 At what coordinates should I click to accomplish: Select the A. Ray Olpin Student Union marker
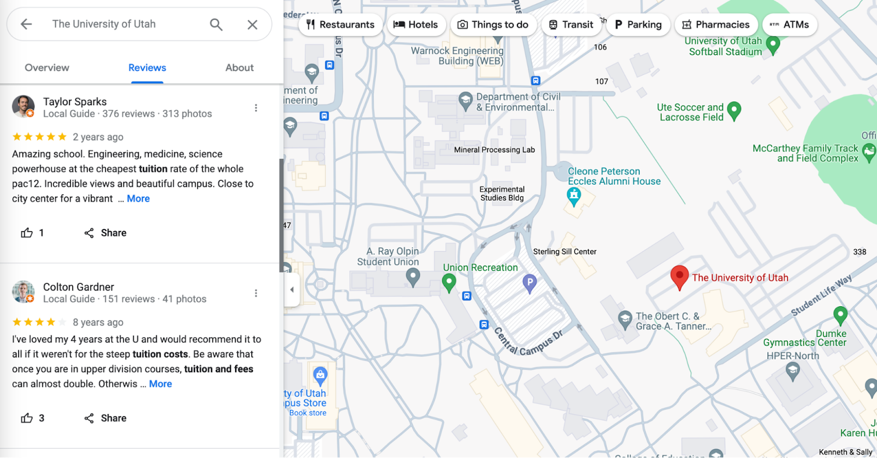[x=413, y=278]
